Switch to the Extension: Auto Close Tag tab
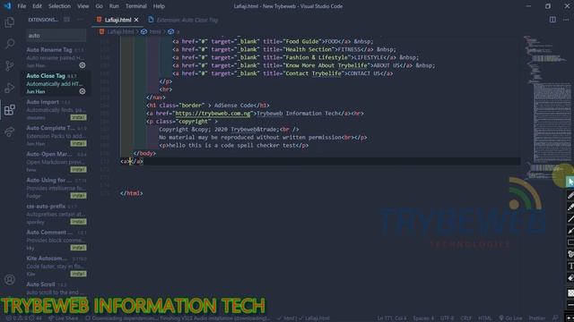Screen dimensions: 574x322 pyautogui.click(x=183, y=20)
